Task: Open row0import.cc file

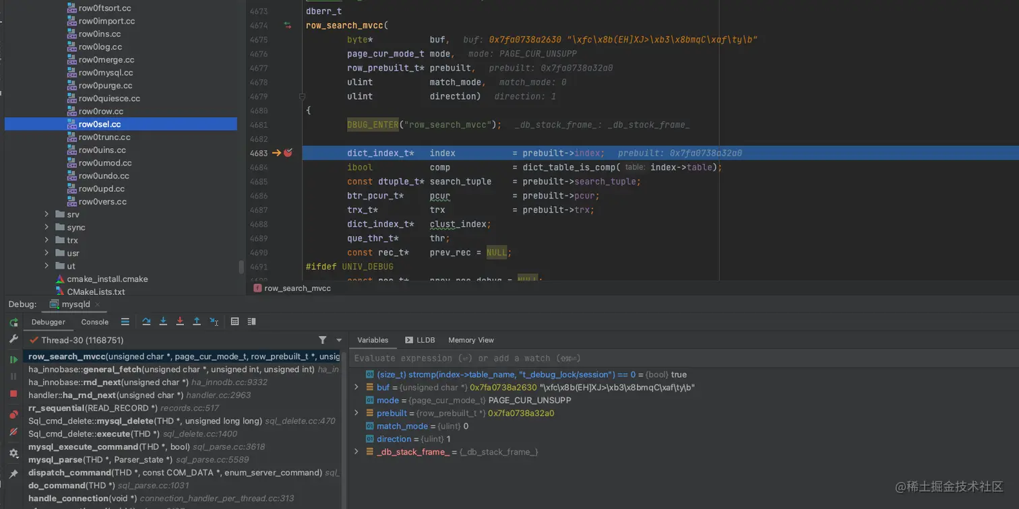Action: click(x=106, y=21)
